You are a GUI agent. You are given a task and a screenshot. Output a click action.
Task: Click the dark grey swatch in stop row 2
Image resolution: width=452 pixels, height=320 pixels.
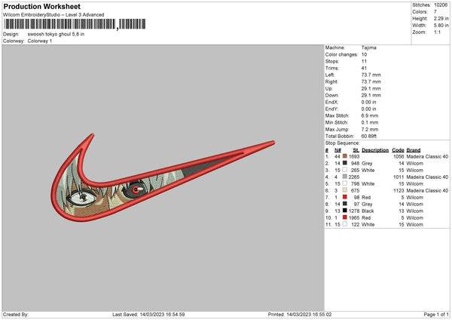[345, 163]
